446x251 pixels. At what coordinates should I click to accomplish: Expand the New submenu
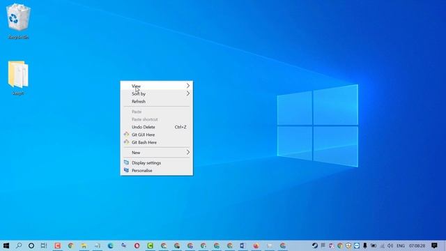[x=156, y=153]
